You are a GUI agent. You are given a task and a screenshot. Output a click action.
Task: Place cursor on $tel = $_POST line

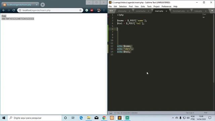131,24
